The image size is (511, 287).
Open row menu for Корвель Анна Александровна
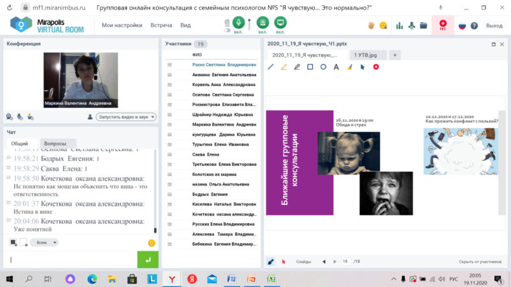pyautogui.click(x=169, y=85)
